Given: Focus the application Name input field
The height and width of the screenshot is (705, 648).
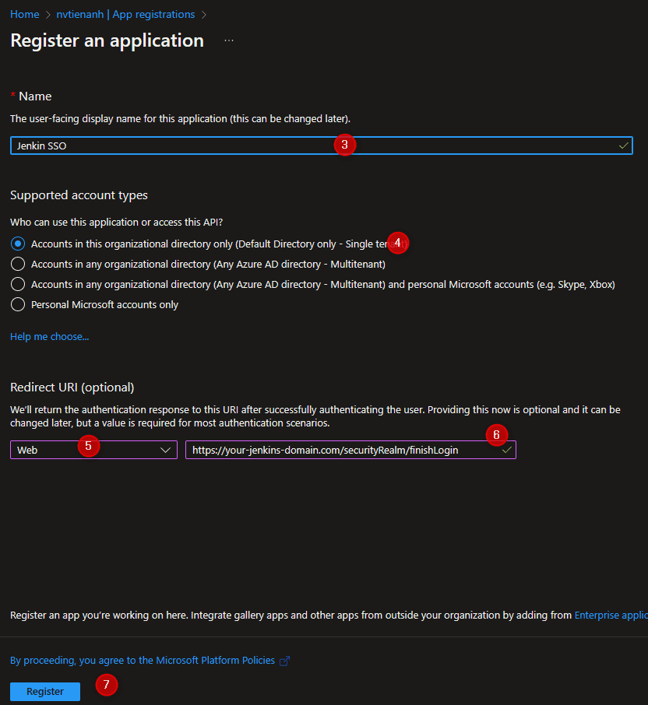Looking at the screenshot, I should [322, 146].
